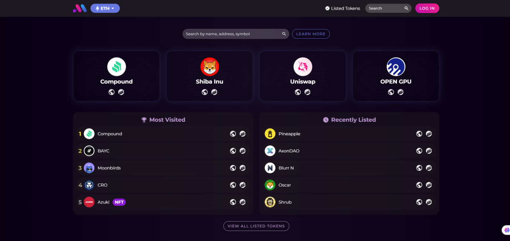Open the Listed Tokens menu item

point(343,8)
